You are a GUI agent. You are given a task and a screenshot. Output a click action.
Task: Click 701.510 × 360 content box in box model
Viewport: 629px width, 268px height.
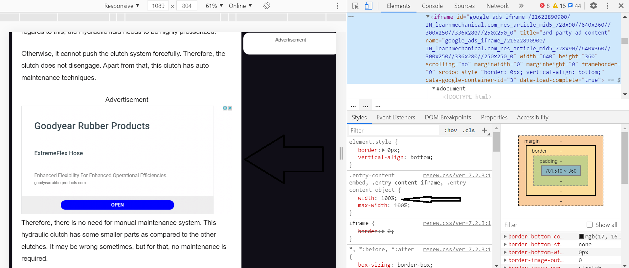tap(561, 171)
